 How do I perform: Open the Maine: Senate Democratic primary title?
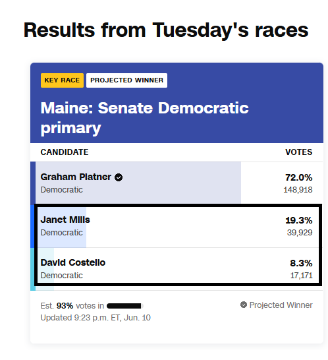point(144,118)
